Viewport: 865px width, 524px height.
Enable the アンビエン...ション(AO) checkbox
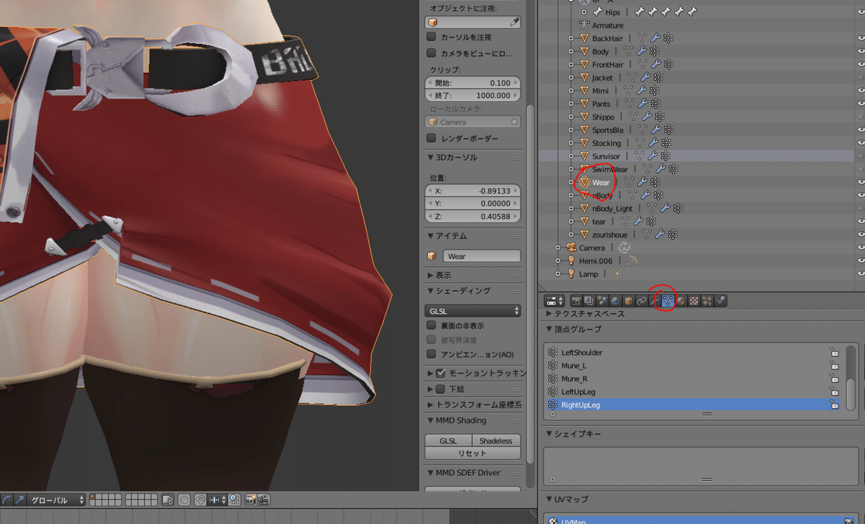tap(432, 354)
